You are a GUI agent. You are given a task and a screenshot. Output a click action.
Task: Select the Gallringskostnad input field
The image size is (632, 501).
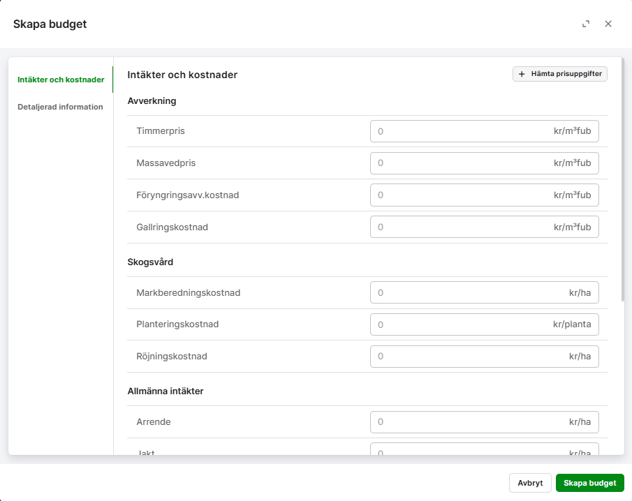click(461, 227)
